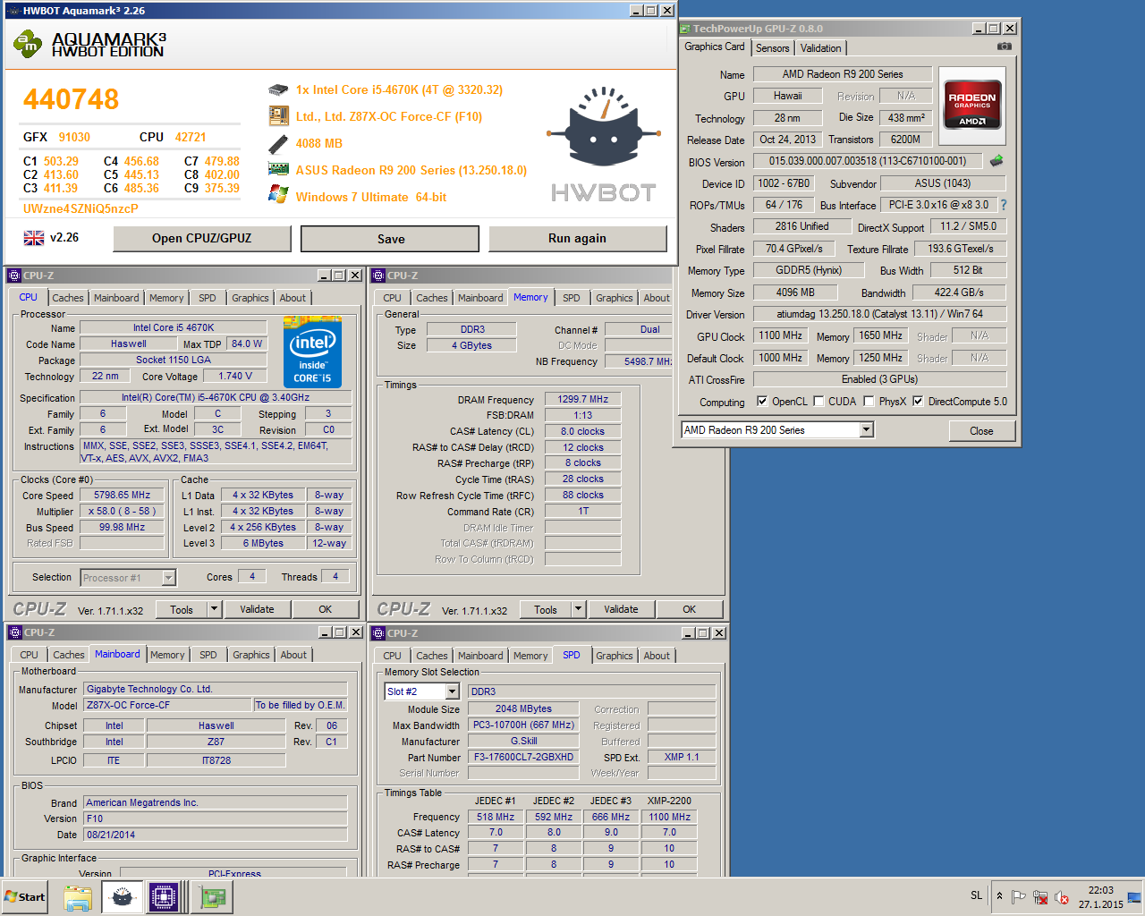
Task: Toggle the PhysX checkbox in GPU-Z
Action: pyautogui.click(x=869, y=402)
